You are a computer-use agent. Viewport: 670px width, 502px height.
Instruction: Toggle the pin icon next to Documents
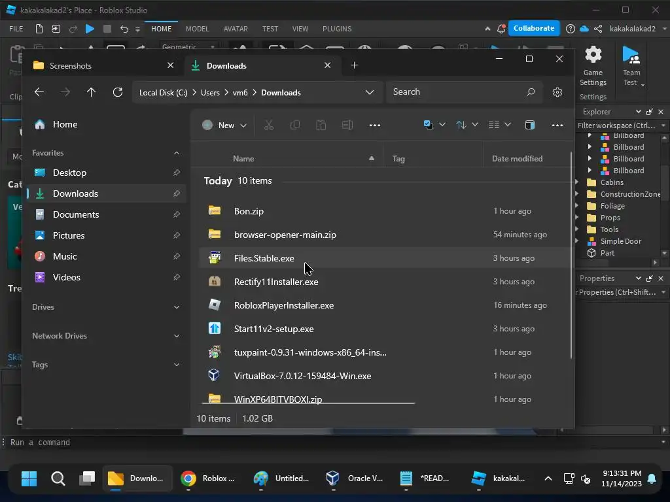coord(176,214)
